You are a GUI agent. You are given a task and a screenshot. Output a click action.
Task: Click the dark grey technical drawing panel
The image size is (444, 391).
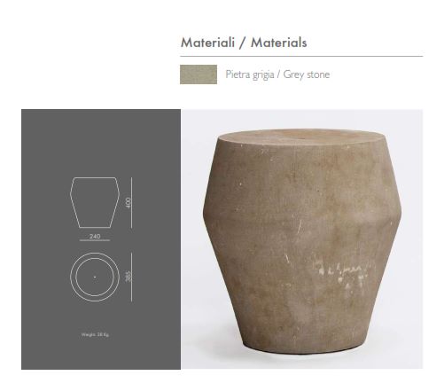[101, 239]
